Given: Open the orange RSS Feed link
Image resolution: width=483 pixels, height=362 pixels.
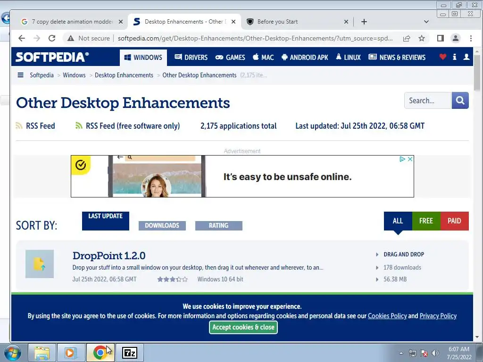Looking at the screenshot, I should pyautogui.click(x=35, y=126).
